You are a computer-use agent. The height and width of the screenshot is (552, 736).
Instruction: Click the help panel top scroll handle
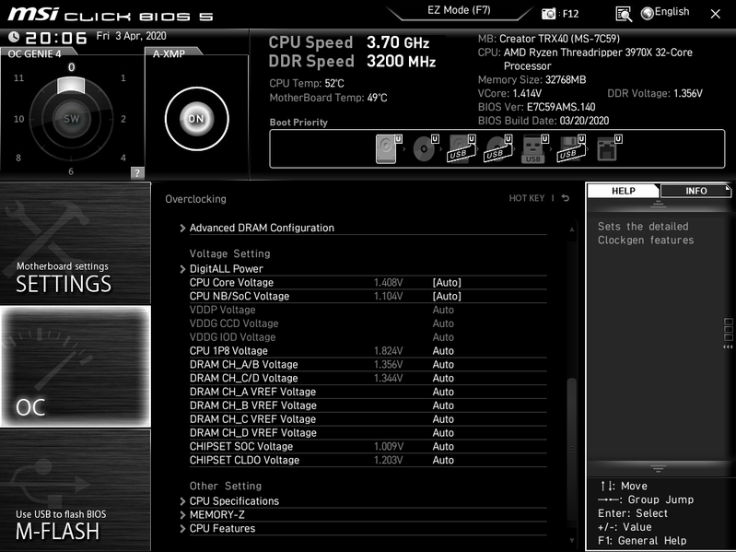coord(658,205)
